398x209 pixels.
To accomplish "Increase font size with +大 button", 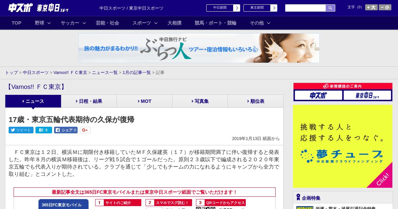I will (371, 7).
